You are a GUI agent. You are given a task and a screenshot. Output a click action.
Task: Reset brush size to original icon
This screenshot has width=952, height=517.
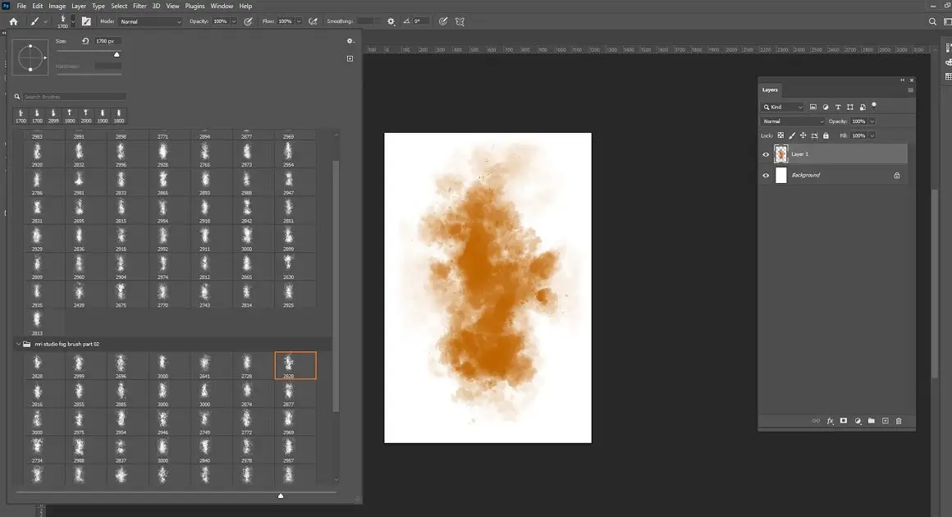click(85, 41)
